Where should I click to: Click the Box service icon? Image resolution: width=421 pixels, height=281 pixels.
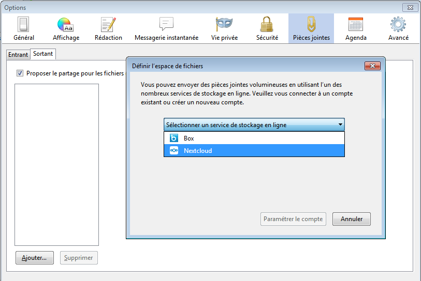[x=174, y=138]
